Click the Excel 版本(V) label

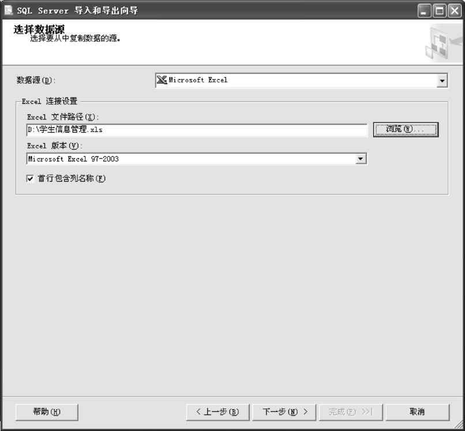pyautogui.click(x=55, y=146)
